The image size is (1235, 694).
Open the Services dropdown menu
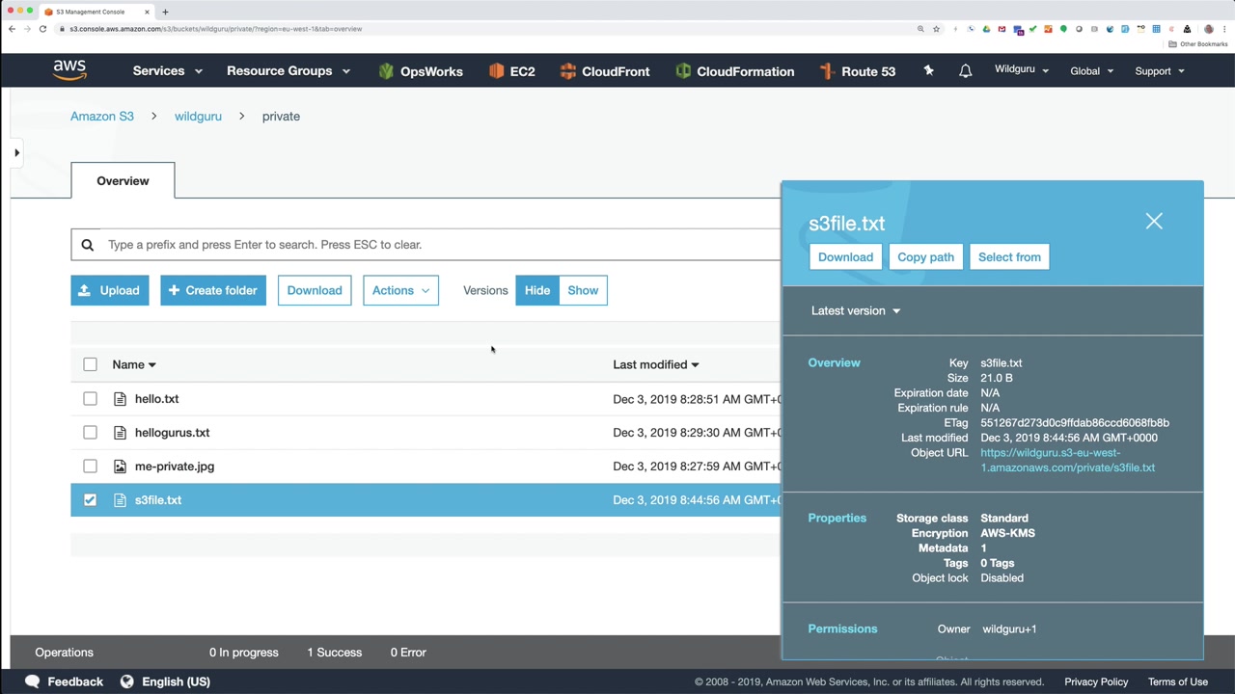168,71
